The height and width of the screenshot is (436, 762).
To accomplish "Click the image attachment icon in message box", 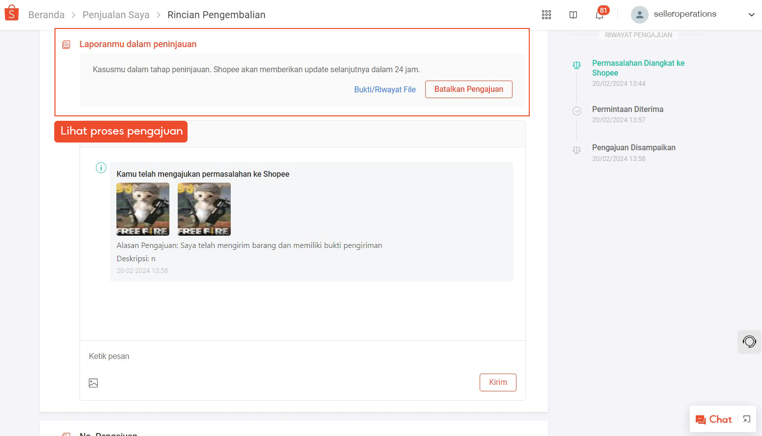I will pyautogui.click(x=93, y=382).
